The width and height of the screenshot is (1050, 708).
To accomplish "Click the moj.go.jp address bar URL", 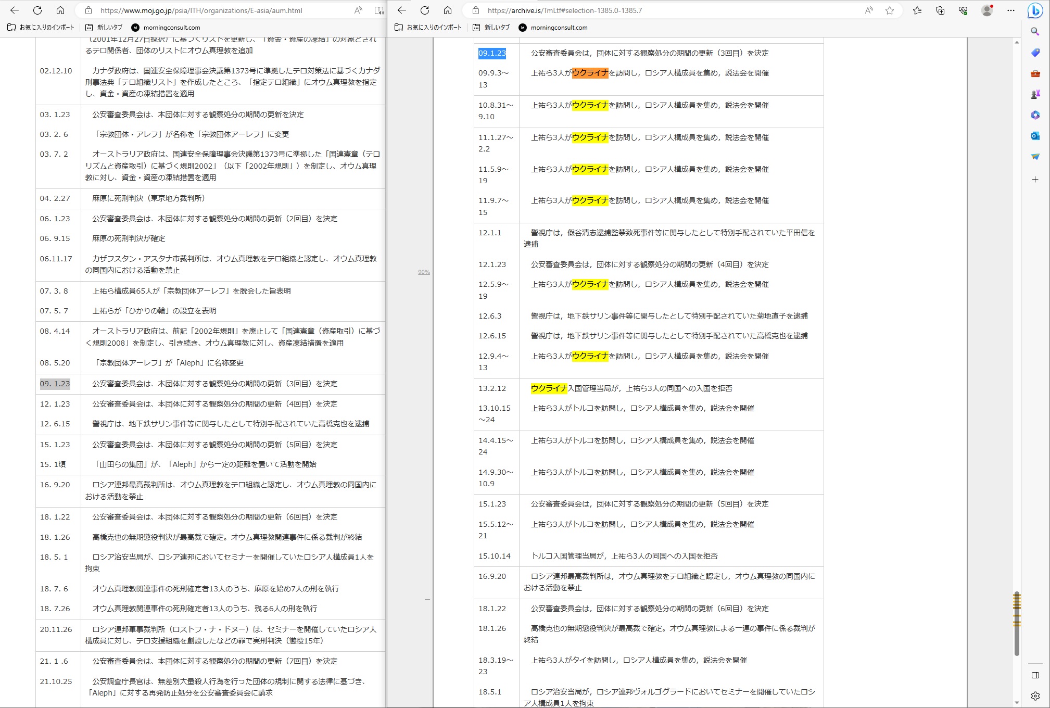I will 201,10.
